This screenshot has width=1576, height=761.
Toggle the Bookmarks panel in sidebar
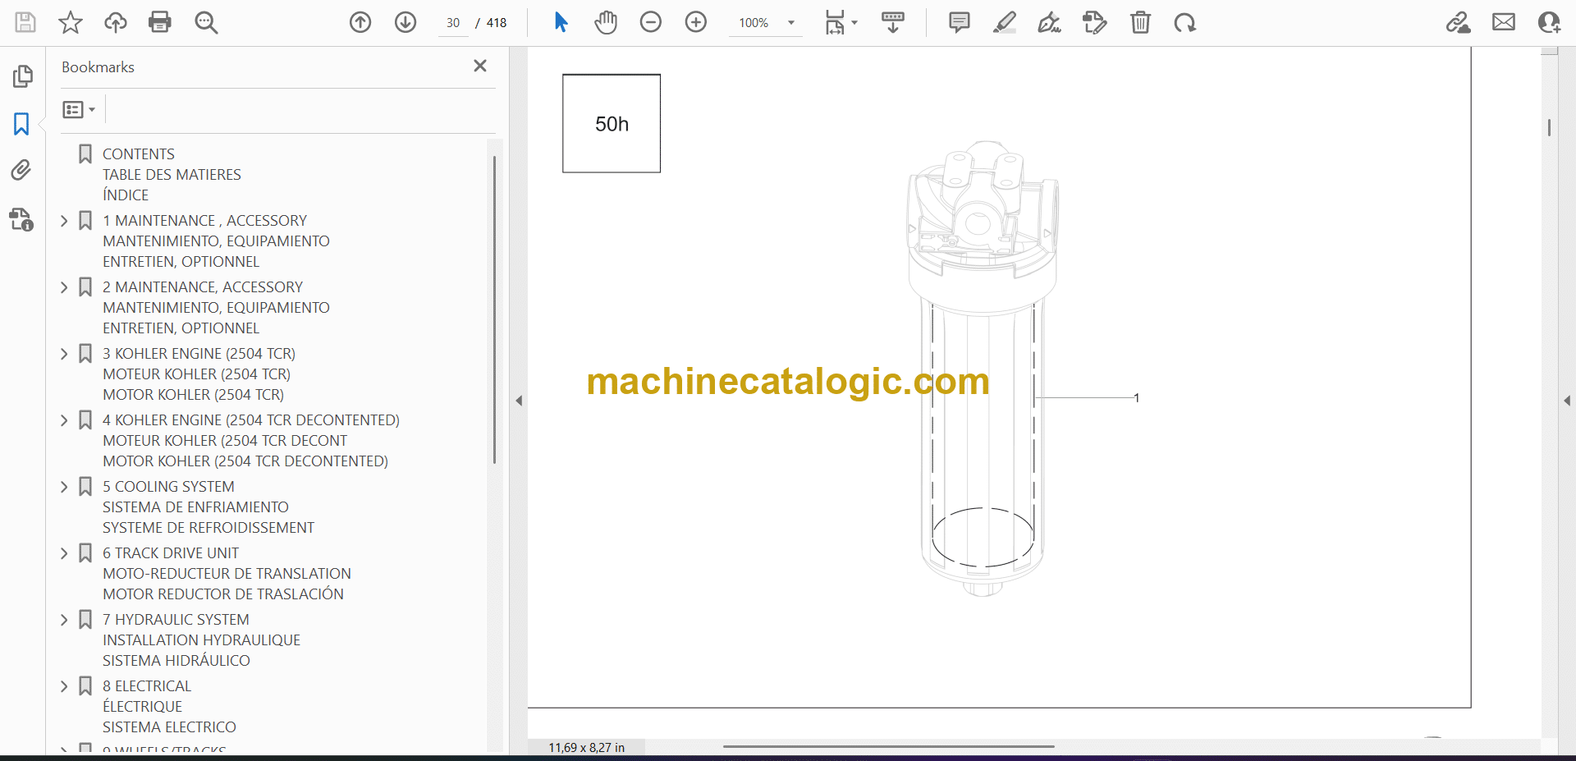tap(21, 124)
